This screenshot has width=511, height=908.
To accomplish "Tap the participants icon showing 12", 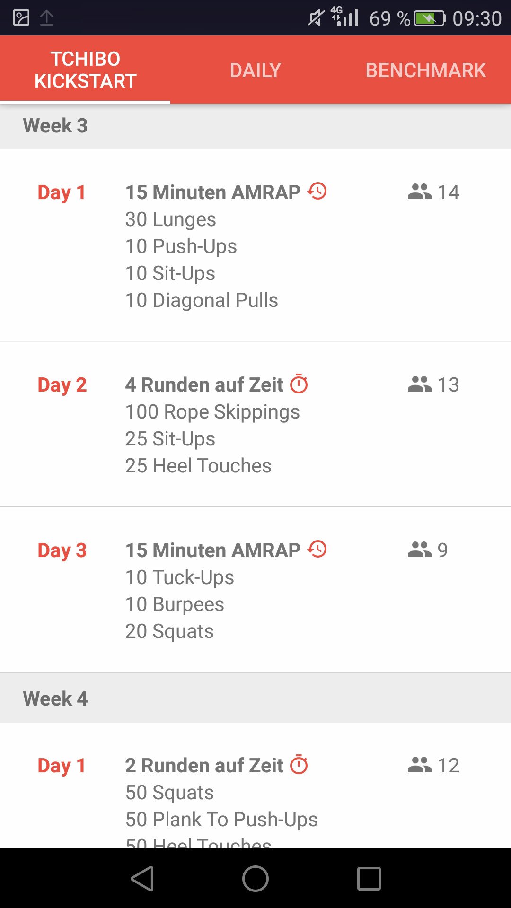I will click(419, 765).
